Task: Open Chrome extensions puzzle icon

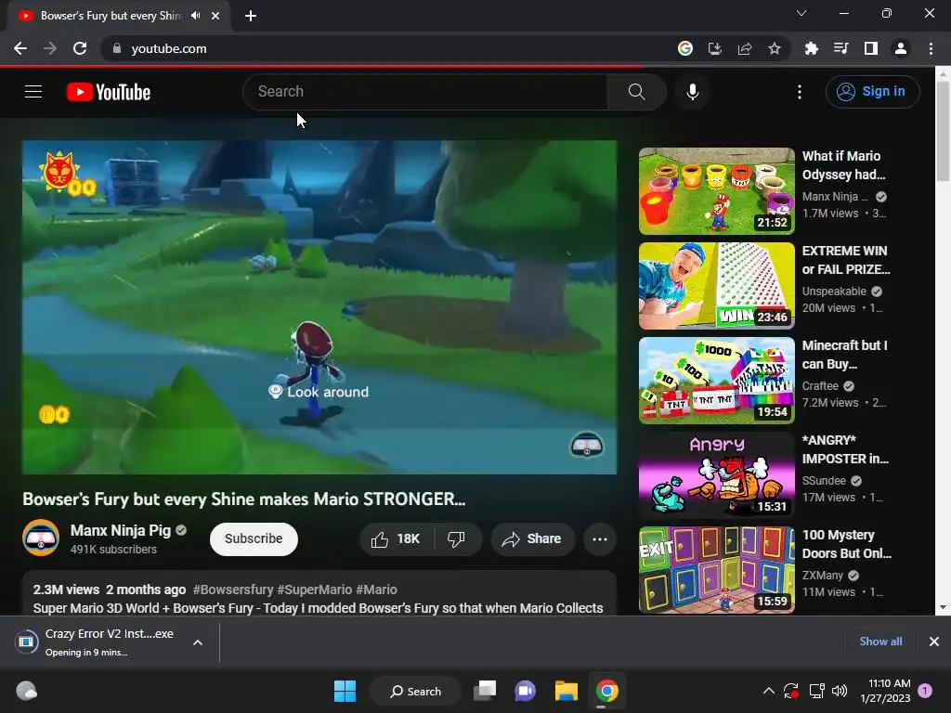Action: 811,48
